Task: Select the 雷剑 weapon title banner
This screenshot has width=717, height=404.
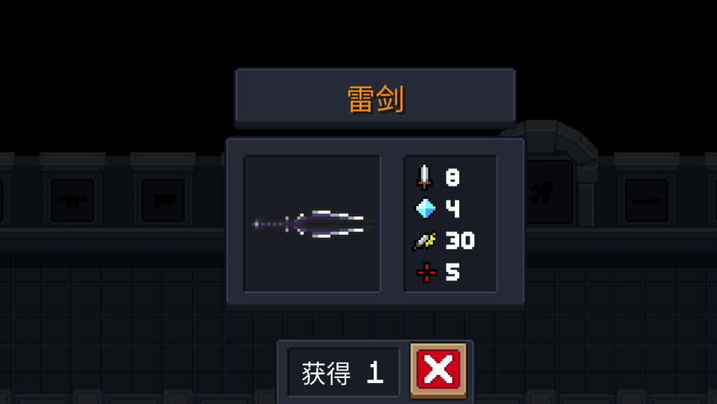Action: [x=375, y=98]
